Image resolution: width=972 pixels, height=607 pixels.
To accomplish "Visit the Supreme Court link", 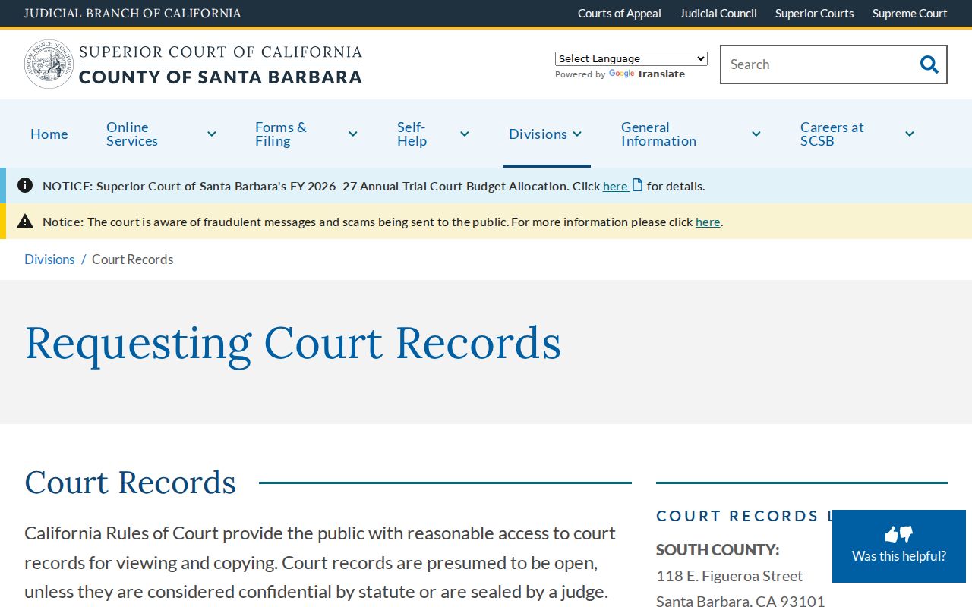I will point(910,14).
